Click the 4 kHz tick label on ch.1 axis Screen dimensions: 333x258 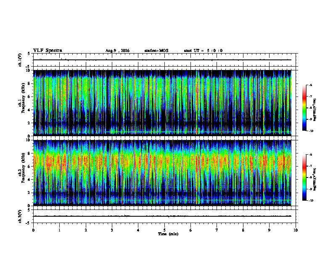[29, 110]
